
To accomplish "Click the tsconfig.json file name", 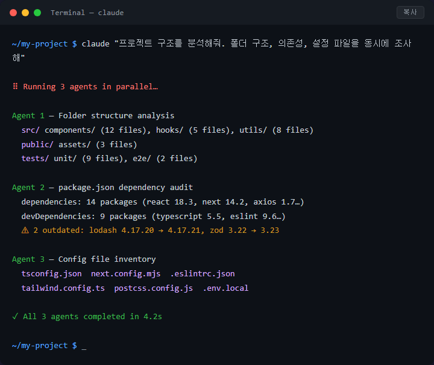I will (51, 274).
